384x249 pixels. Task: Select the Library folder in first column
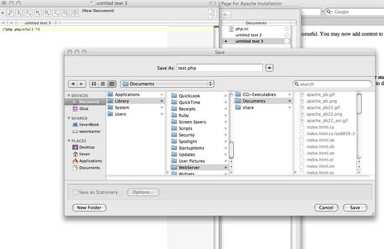[x=136, y=101]
